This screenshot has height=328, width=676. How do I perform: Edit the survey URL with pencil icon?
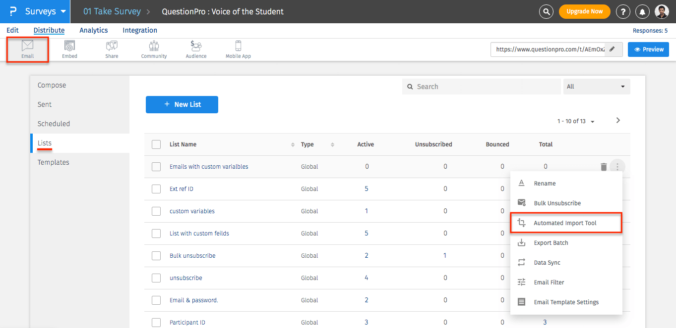pos(613,49)
